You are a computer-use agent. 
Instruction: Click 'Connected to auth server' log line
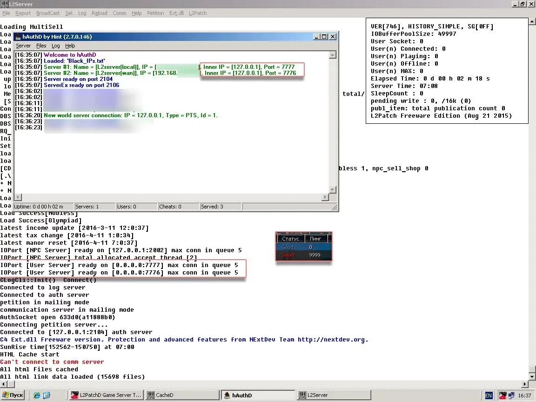[x=45, y=295]
